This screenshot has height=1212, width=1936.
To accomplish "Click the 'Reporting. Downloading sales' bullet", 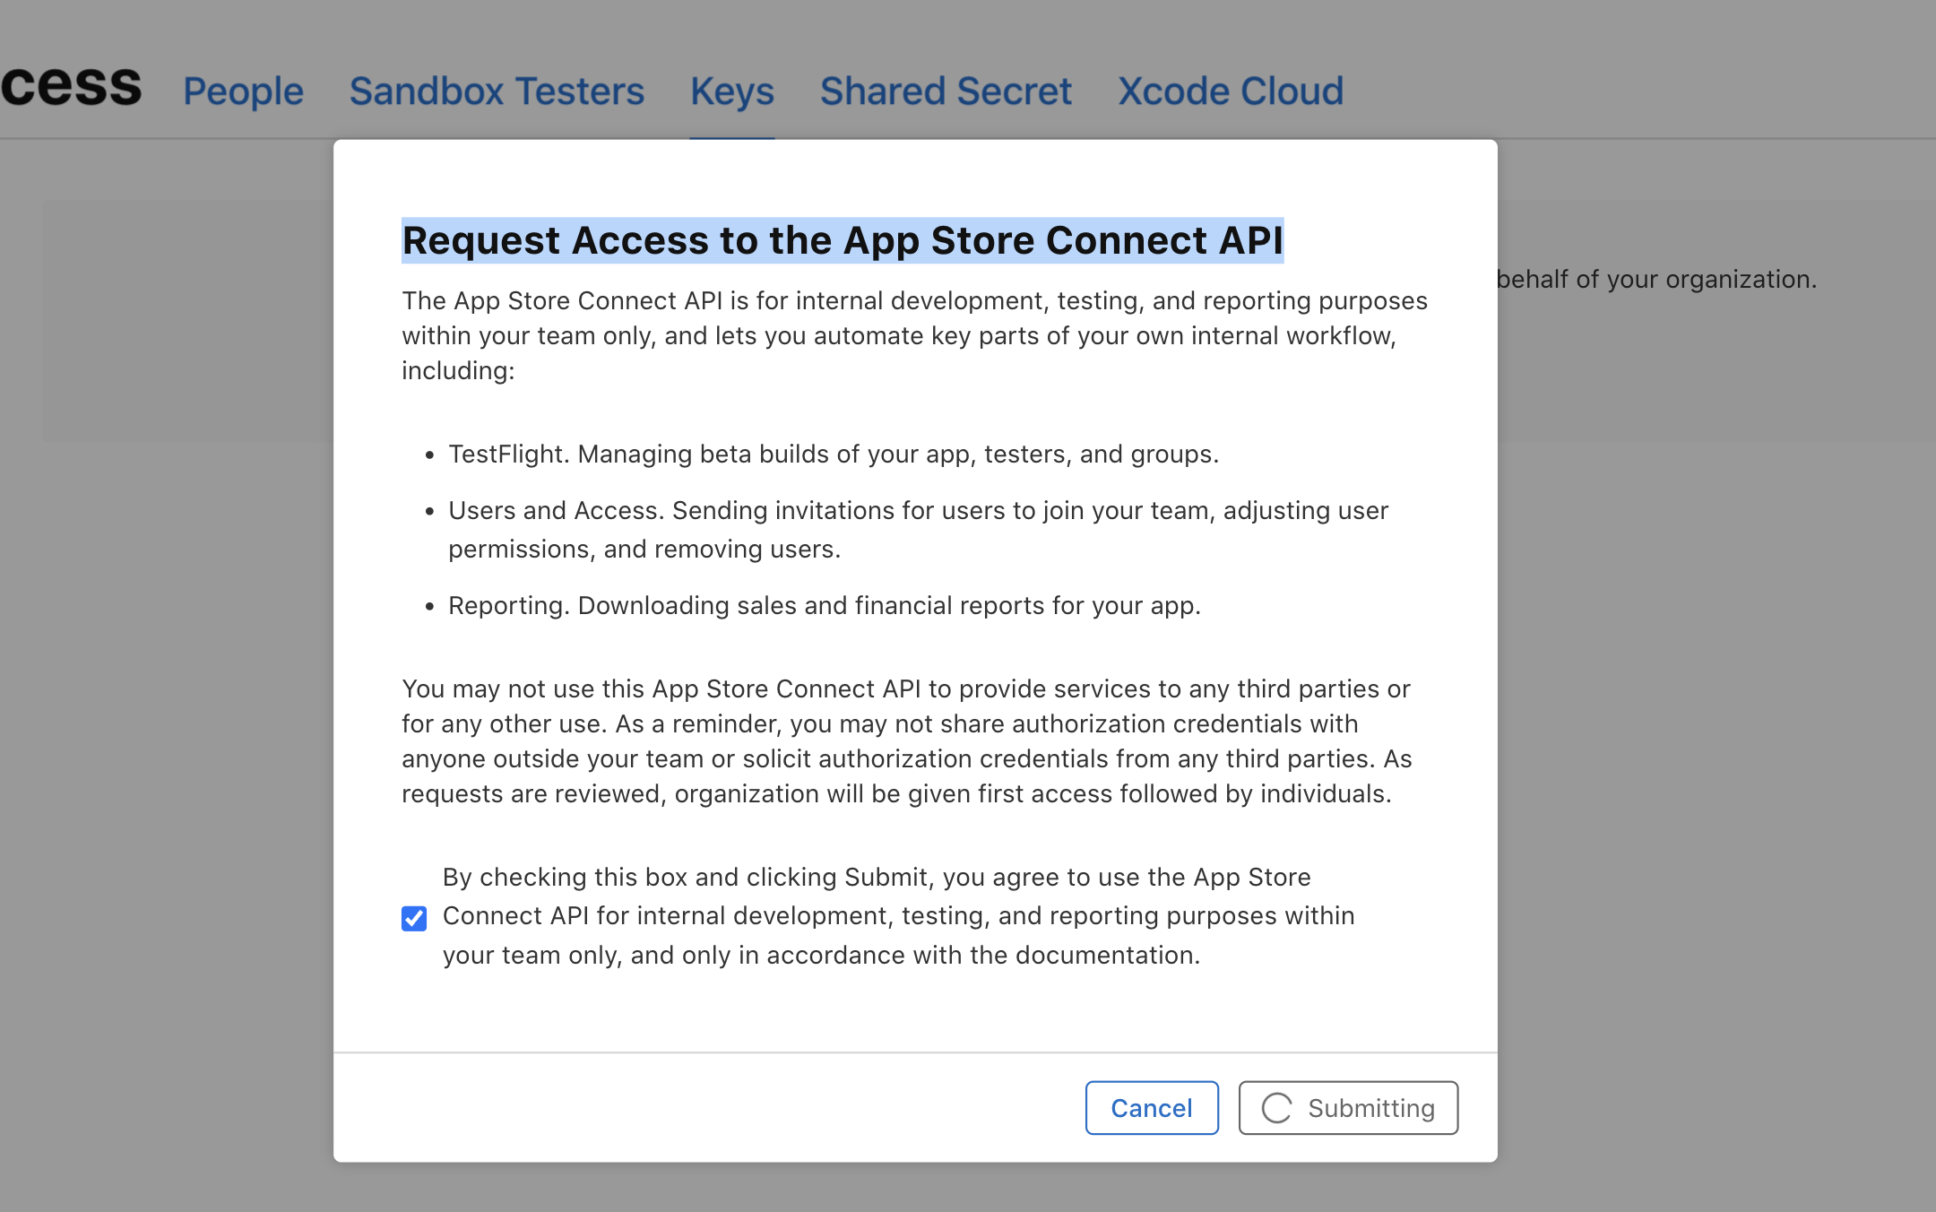I will tap(825, 605).
